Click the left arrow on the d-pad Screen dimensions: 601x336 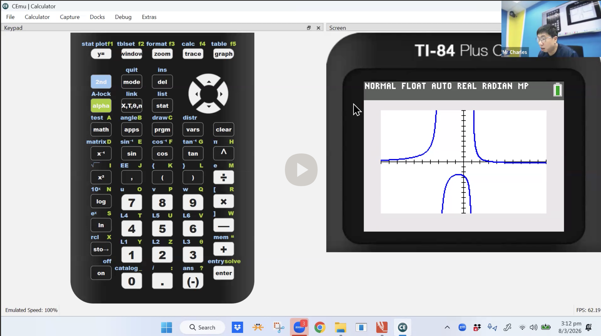196,94
